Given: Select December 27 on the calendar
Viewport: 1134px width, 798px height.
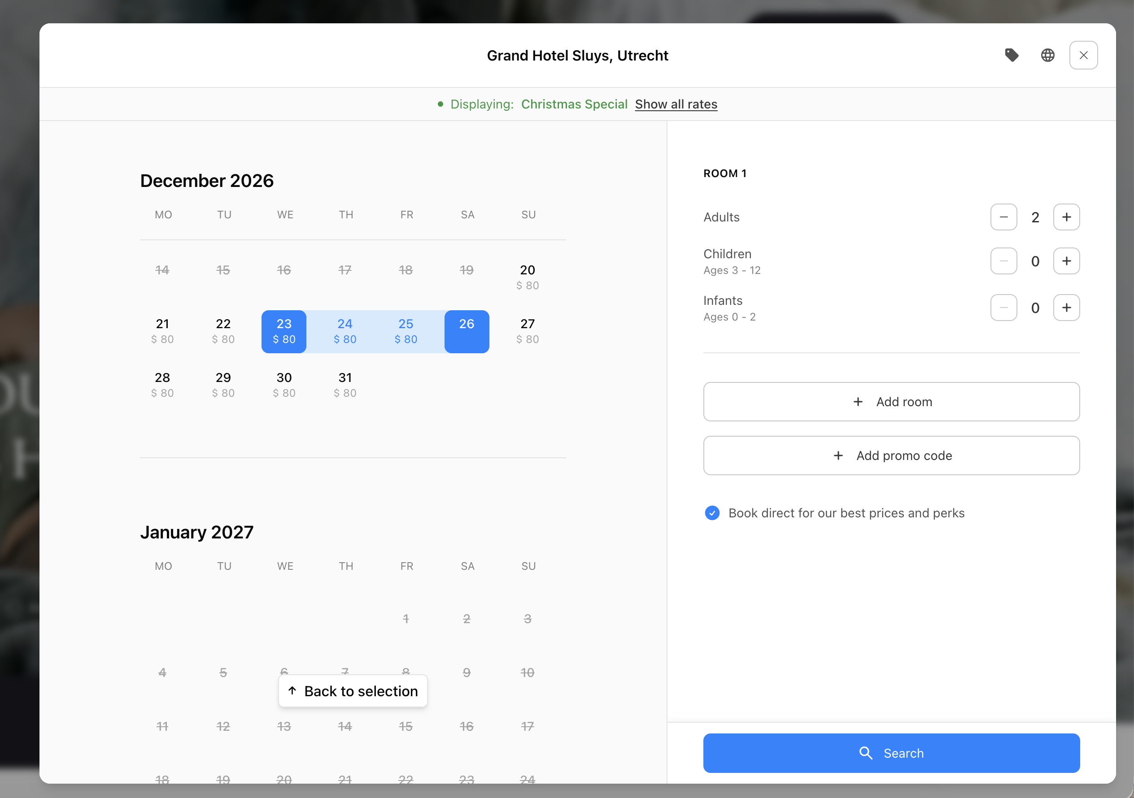Looking at the screenshot, I should pos(528,331).
